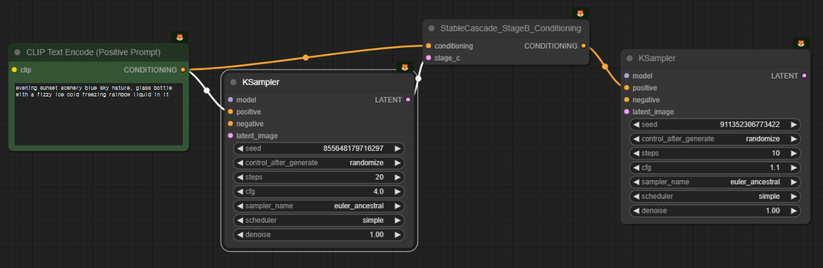Click conditioning input socket on StableCascade node

tap(428, 46)
